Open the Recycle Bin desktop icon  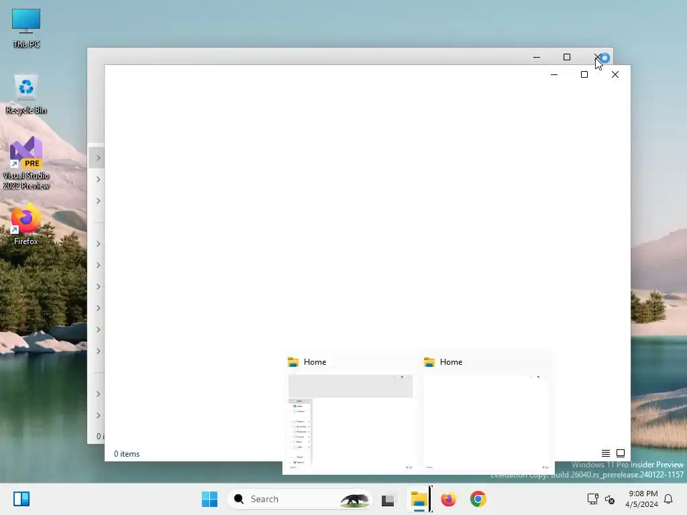(x=26, y=94)
